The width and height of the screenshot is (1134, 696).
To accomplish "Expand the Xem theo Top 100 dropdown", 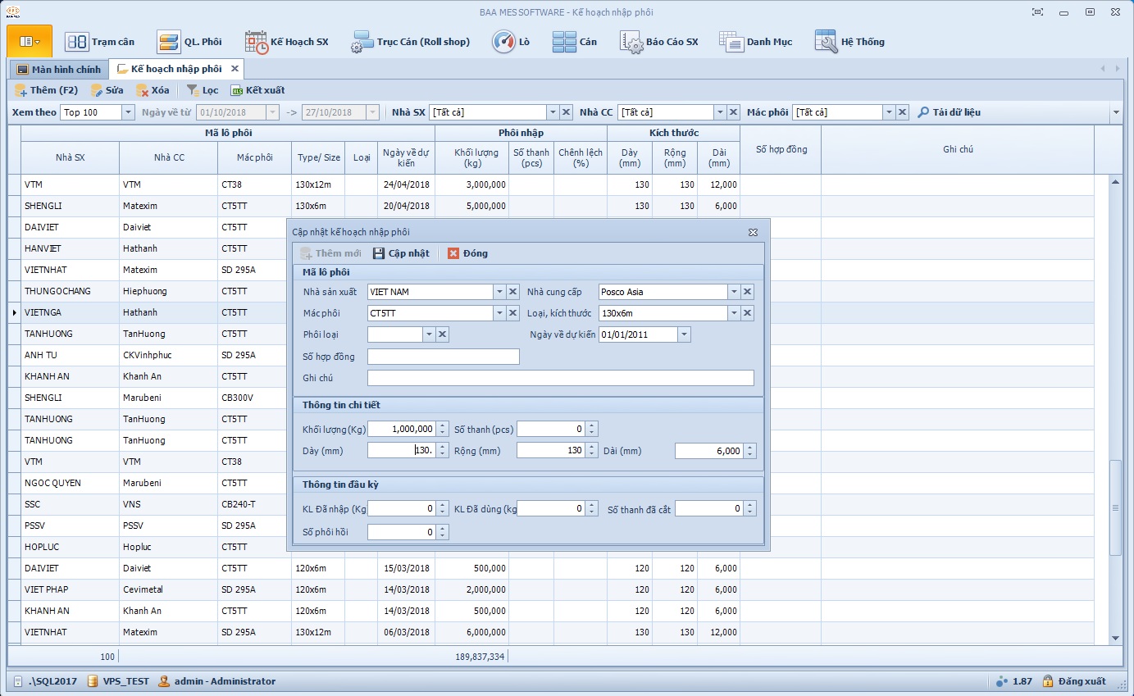I will [128, 112].
